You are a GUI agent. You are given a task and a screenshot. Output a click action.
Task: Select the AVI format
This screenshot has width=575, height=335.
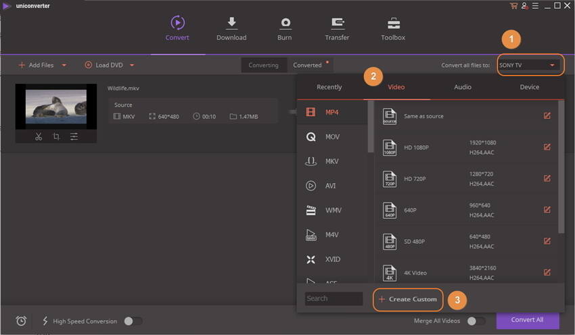[x=332, y=186]
